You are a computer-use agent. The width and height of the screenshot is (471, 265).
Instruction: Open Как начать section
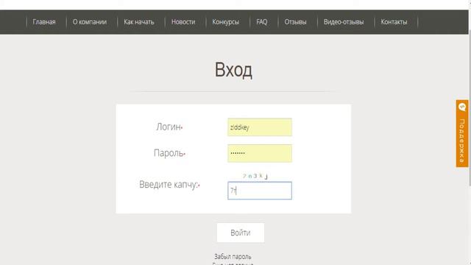(x=139, y=22)
